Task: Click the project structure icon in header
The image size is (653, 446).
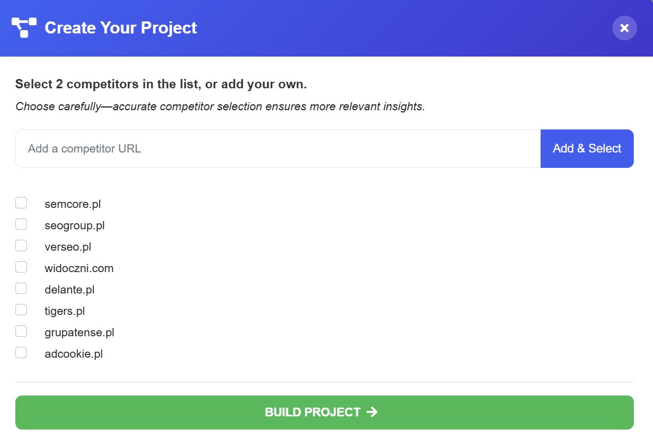Action: (24, 28)
